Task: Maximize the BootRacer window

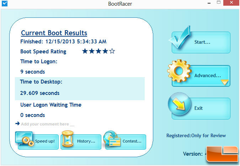Action: tap(219, 2)
